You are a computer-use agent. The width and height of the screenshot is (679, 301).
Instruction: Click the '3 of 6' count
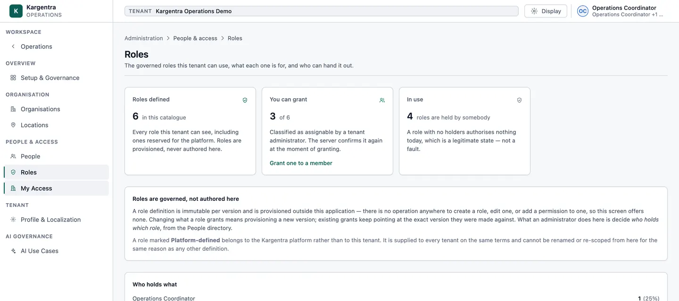[x=280, y=117]
